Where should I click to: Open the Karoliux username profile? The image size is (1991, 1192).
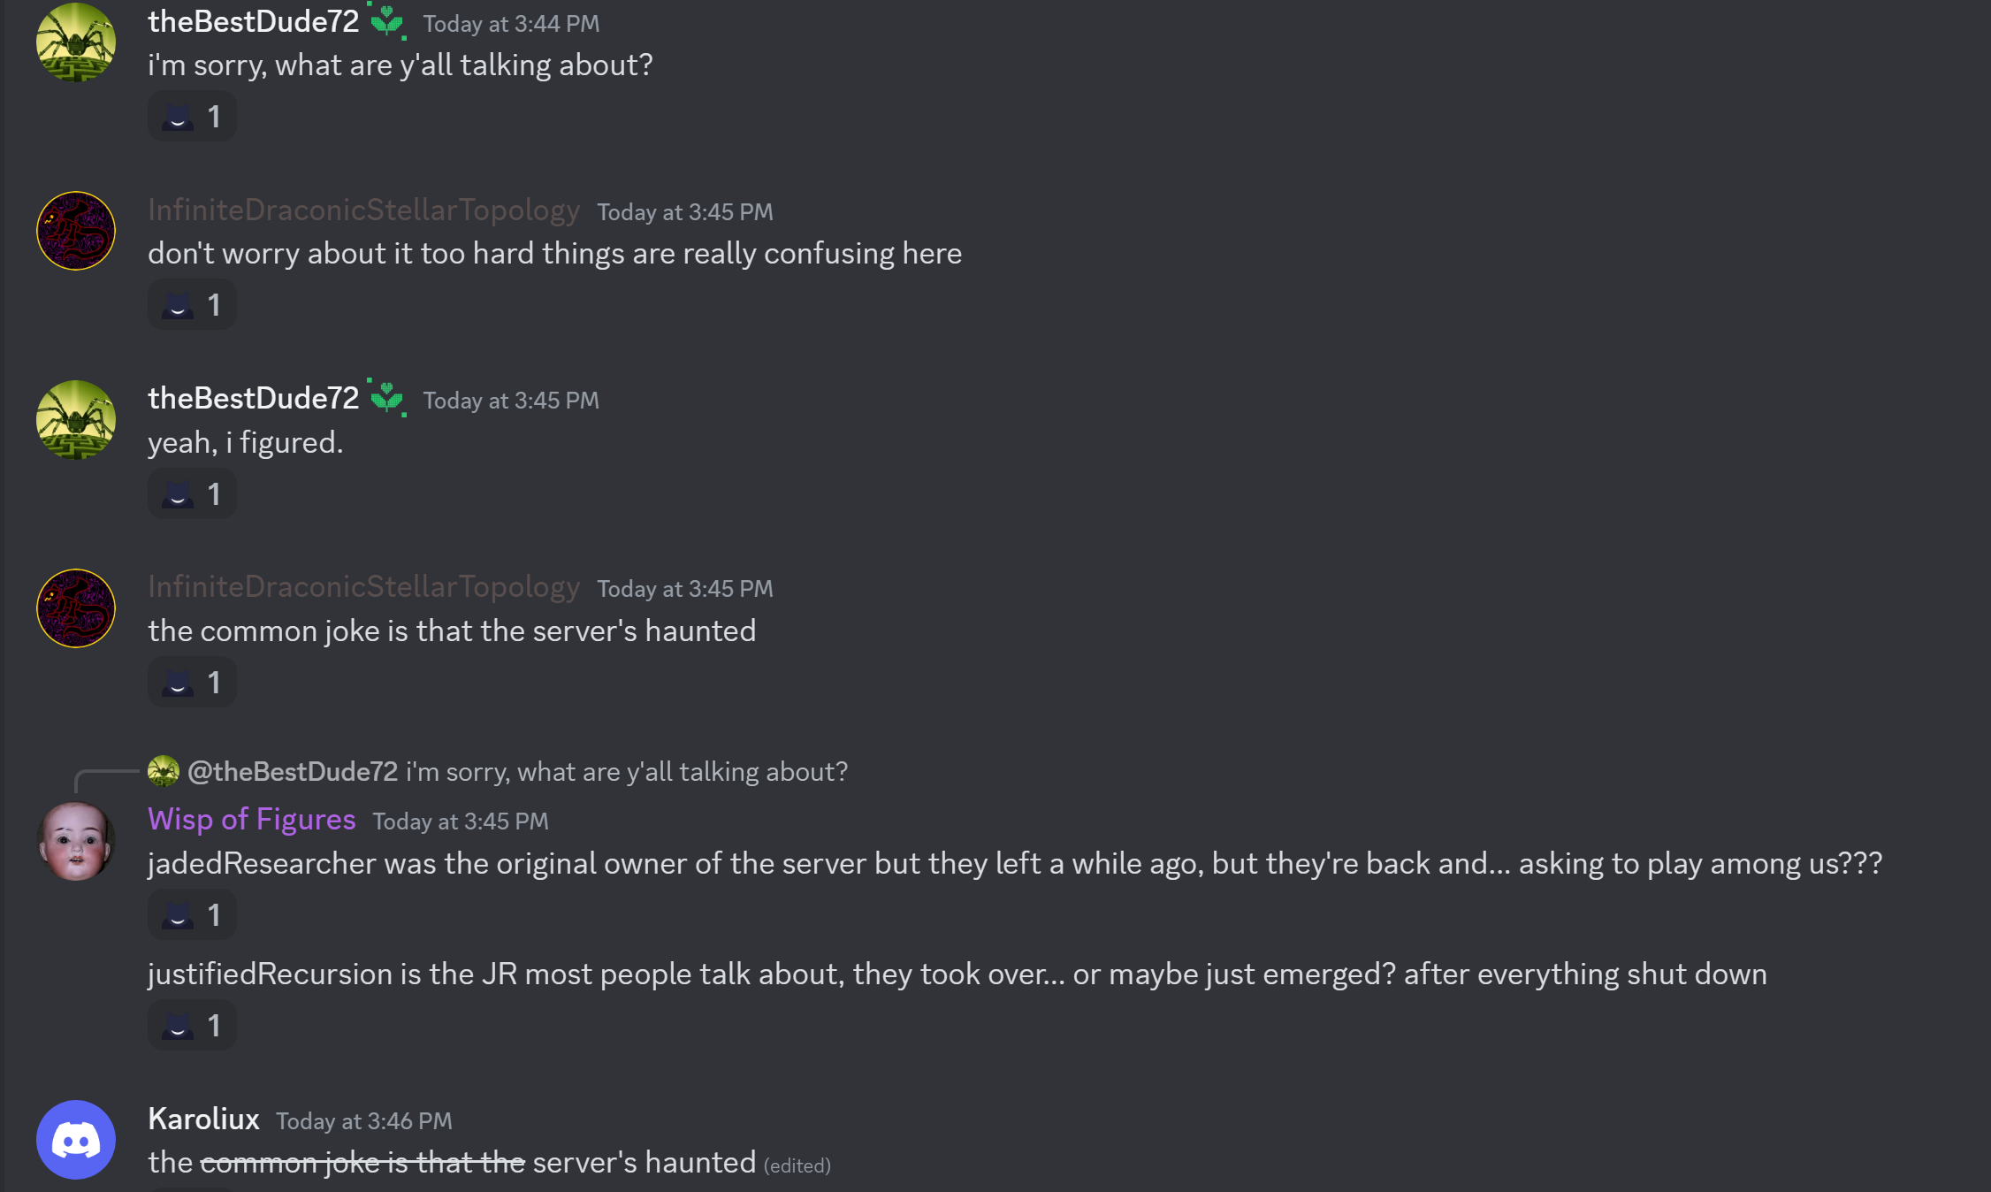click(203, 1119)
